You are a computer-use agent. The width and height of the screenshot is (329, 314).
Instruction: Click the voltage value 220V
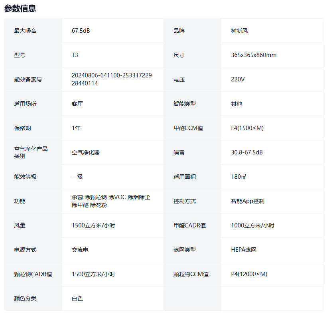coord(238,79)
